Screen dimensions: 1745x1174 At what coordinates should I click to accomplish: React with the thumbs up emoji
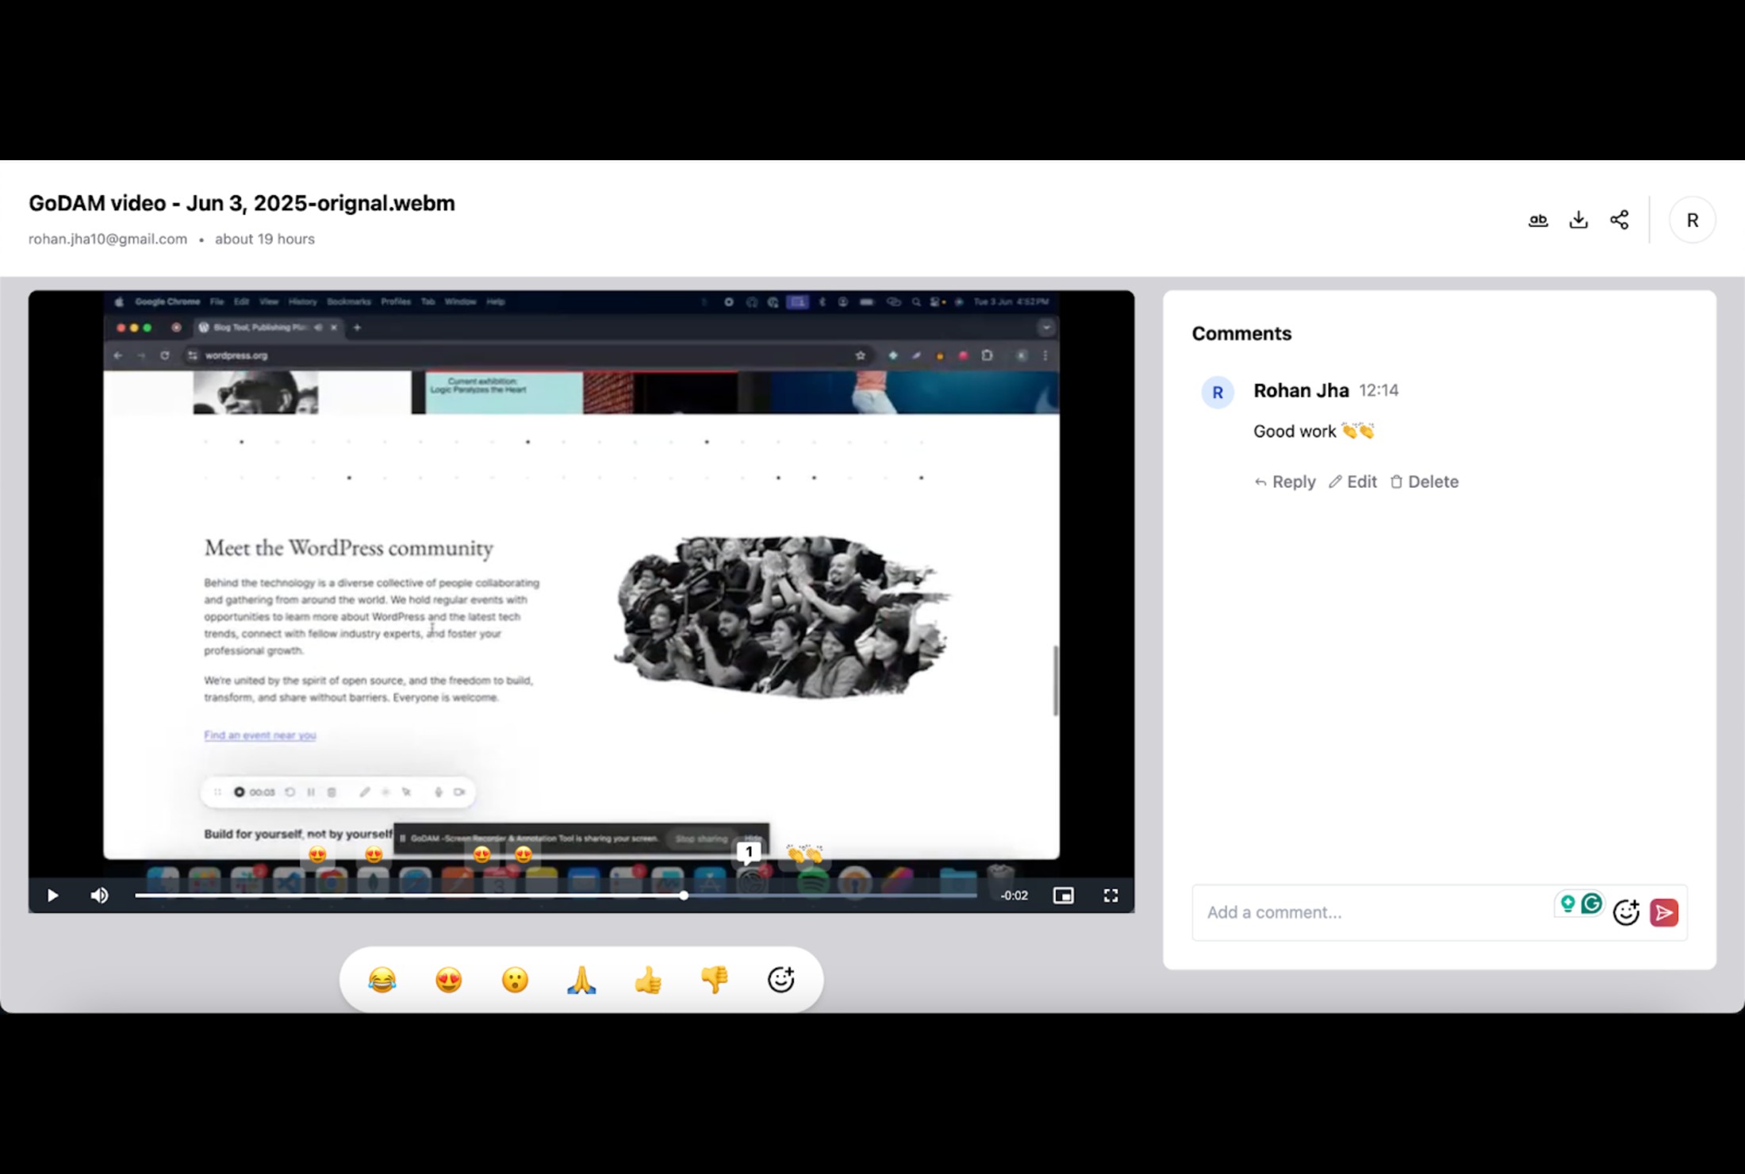coord(648,980)
